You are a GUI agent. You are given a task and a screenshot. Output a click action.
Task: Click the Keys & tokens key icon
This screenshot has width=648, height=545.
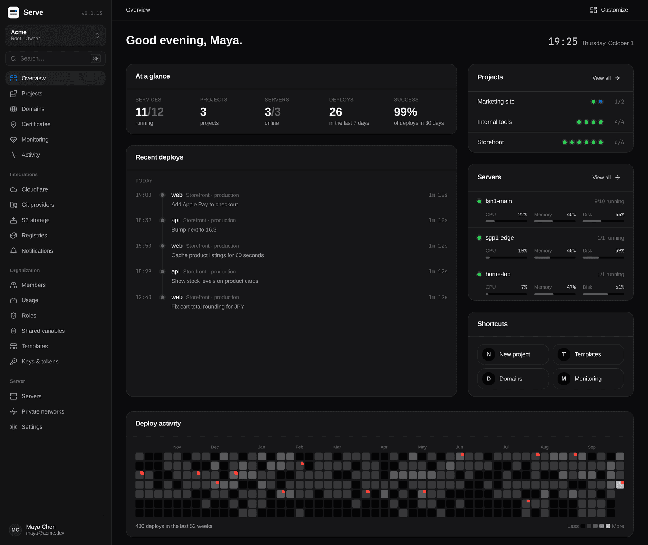click(x=13, y=362)
